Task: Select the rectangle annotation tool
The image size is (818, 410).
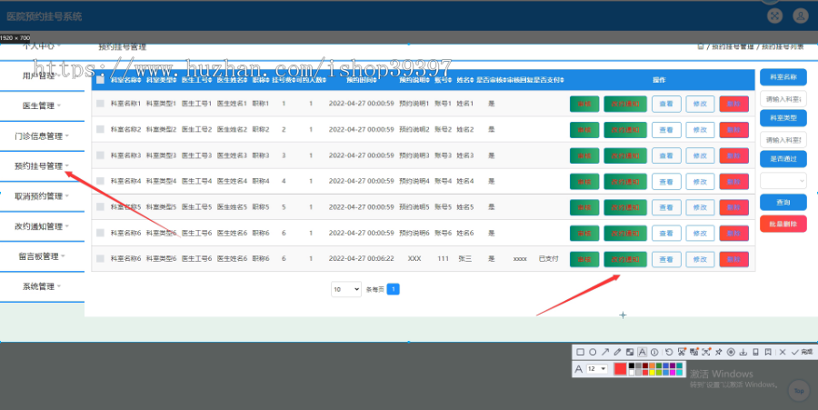Action: (580, 352)
